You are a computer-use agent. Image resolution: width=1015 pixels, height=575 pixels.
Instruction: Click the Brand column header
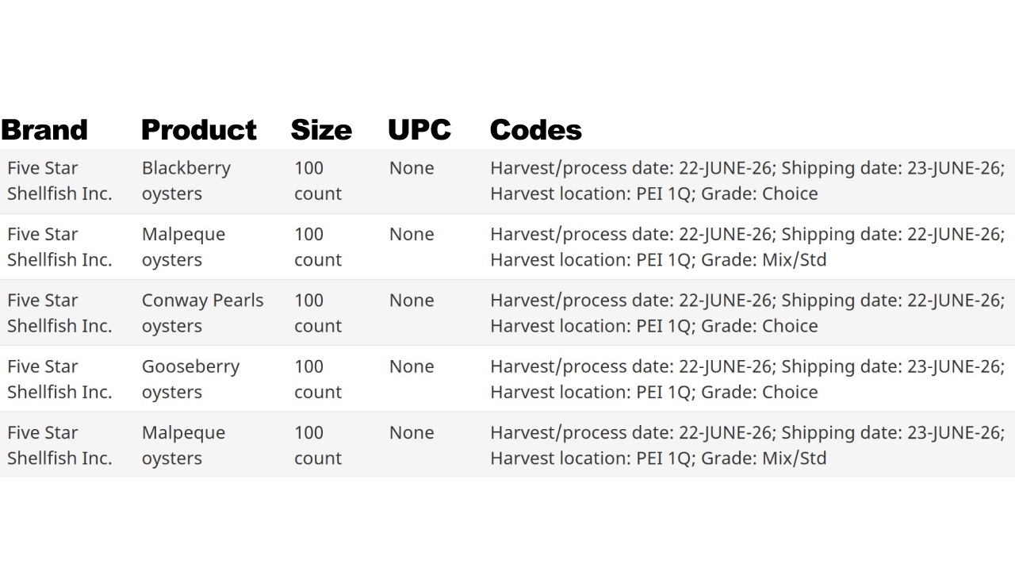[44, 130]
